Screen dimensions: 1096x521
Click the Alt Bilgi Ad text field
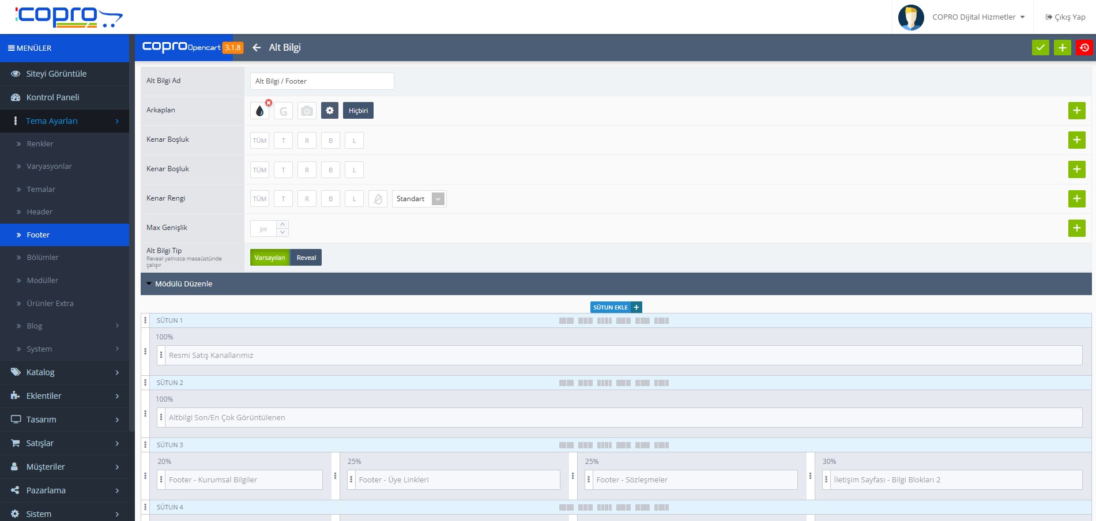click(322, 81)
